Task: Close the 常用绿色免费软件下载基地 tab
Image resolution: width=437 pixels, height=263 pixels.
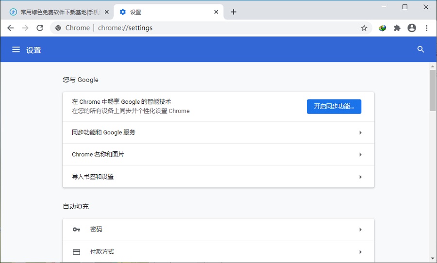Action: (x=106, y=12)
